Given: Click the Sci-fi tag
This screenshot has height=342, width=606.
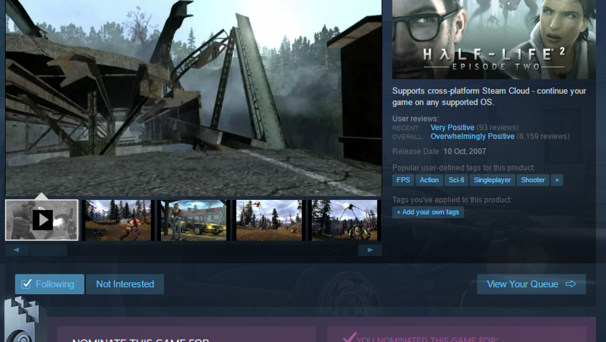Looking at the screenshot, I should coord(456,180).
